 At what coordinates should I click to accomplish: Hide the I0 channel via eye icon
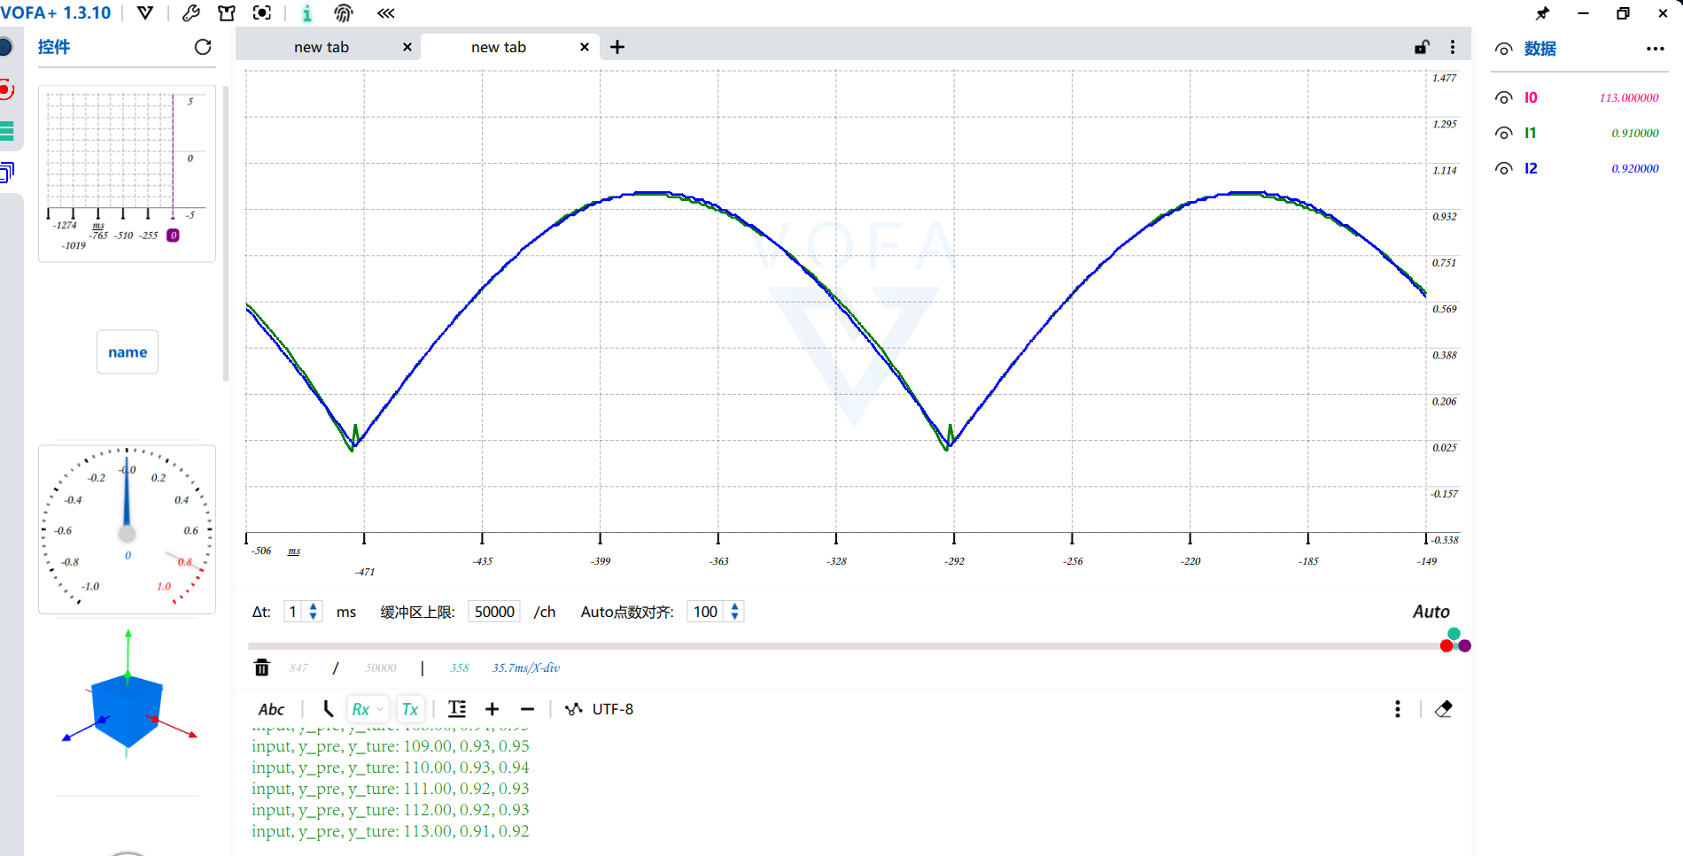pos(1503,98)
